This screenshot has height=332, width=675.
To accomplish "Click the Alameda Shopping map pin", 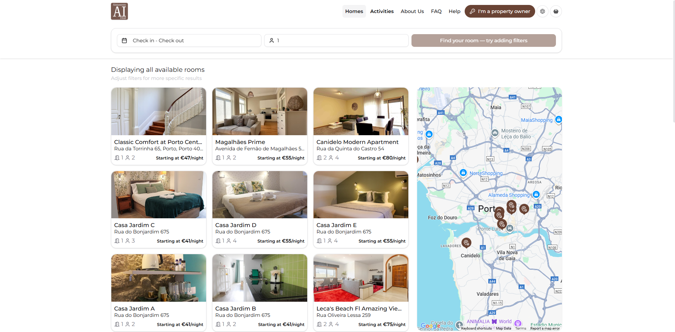I will click(536, 194).
